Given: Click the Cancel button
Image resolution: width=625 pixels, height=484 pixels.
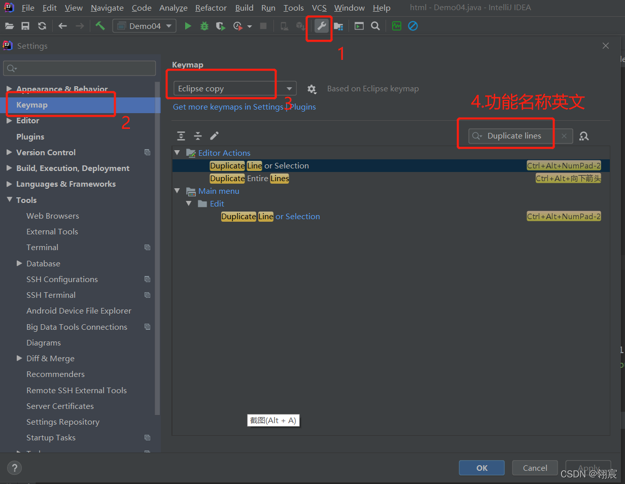Looking at the screenshot, I should pyautogui.click(x=535, y=468).
